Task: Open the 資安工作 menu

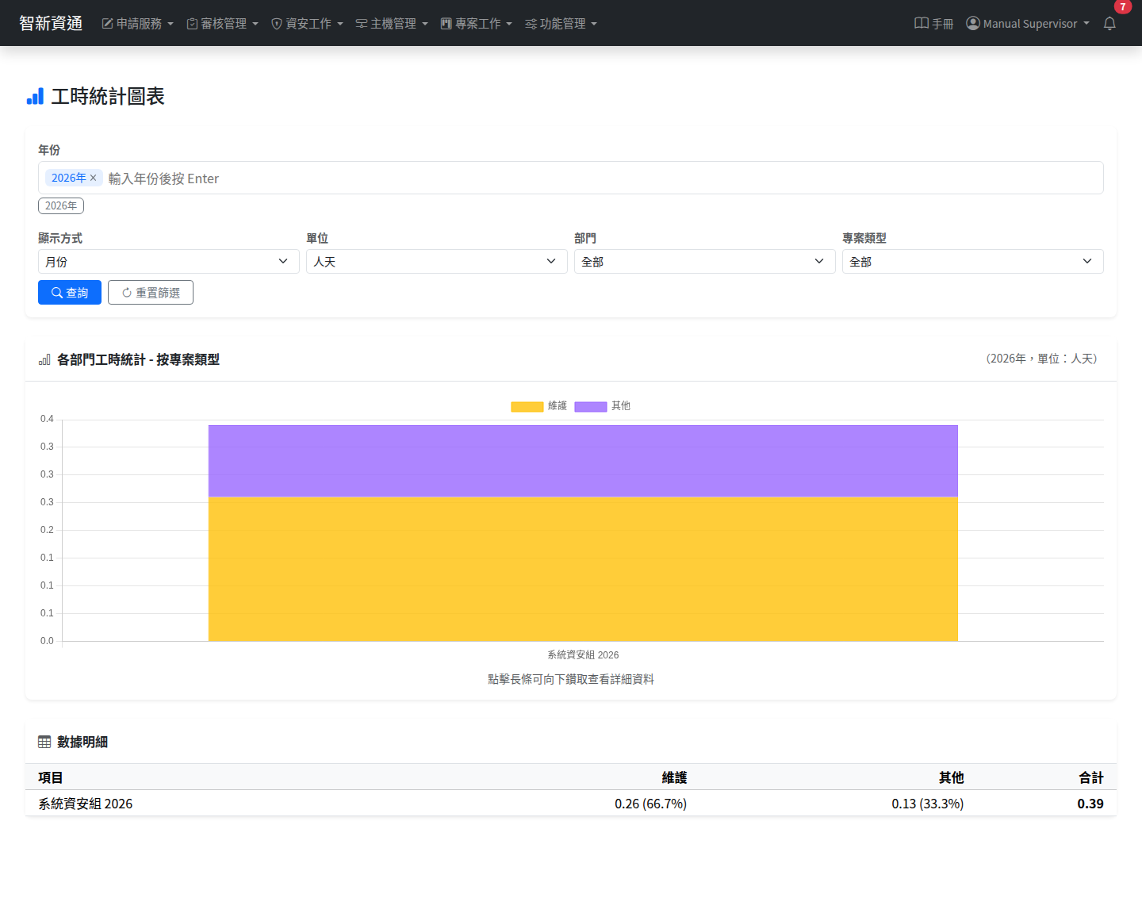Action: (x=307, y=24)
